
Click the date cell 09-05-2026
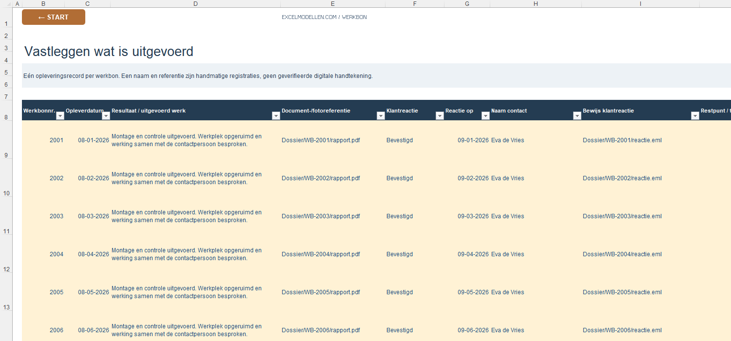coord(467,292)
